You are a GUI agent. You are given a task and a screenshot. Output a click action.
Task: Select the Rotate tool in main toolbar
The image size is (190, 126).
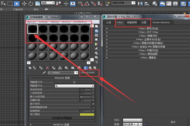(31, 4)
